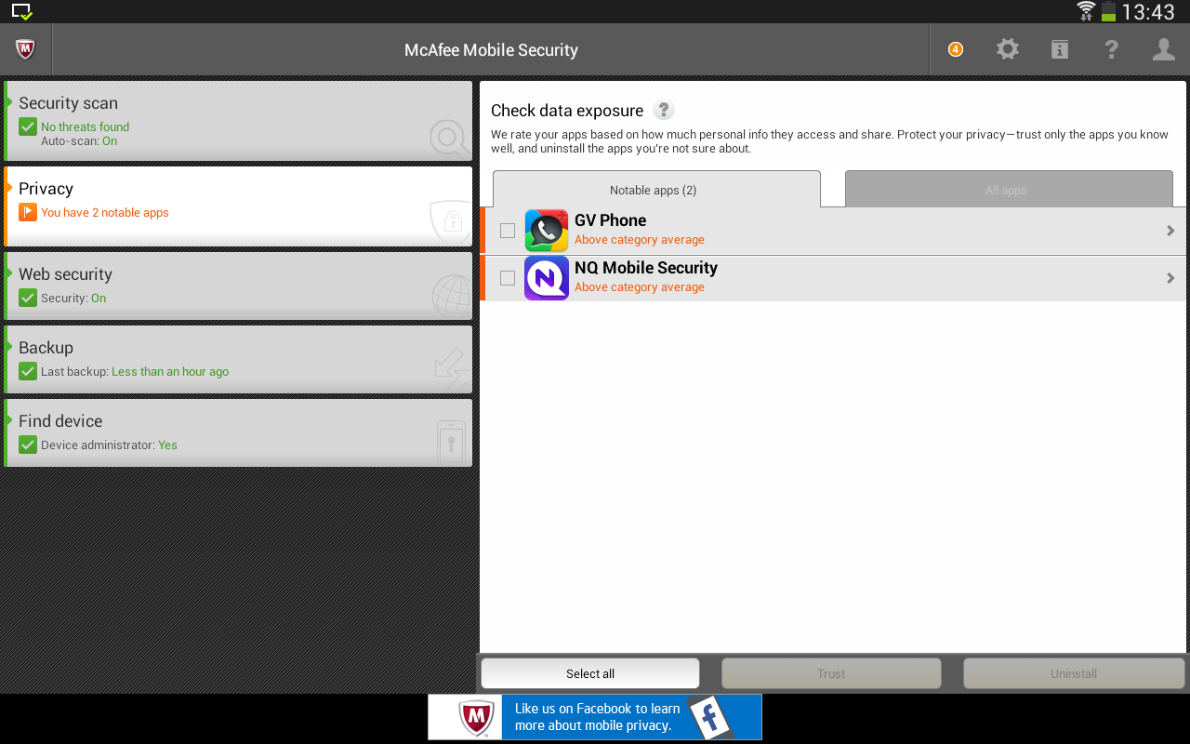
Task: Tap the magnifier icon on Security scan
Action: click(450, 139)
